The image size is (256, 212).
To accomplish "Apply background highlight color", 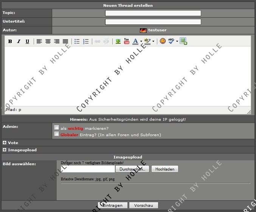I will [147, 41].
